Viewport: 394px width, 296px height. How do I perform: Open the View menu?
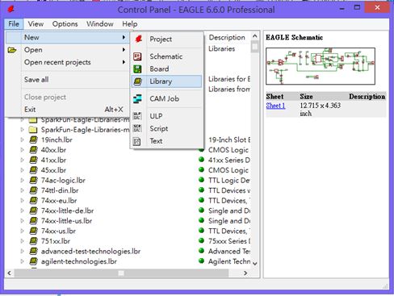[36, 24]
